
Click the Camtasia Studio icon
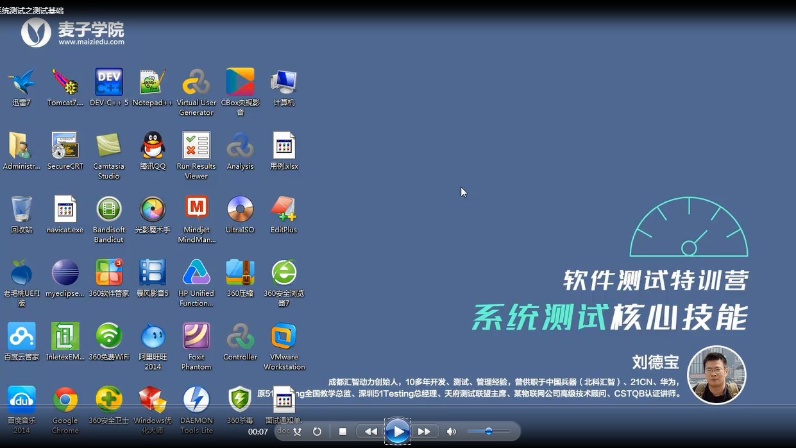[x=109, y=146]
